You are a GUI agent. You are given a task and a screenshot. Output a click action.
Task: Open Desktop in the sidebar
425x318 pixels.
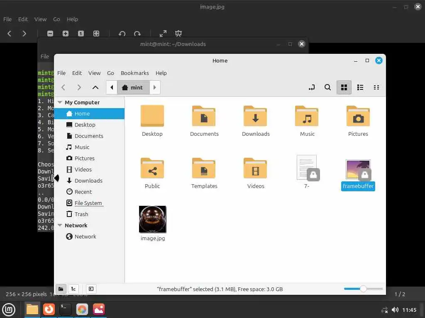coord(90,125)
